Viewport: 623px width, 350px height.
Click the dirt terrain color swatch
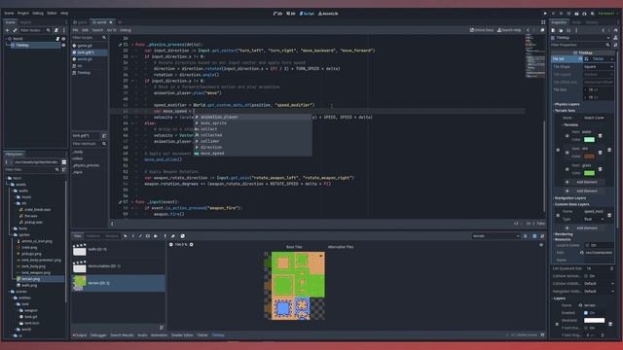[589, 157]
